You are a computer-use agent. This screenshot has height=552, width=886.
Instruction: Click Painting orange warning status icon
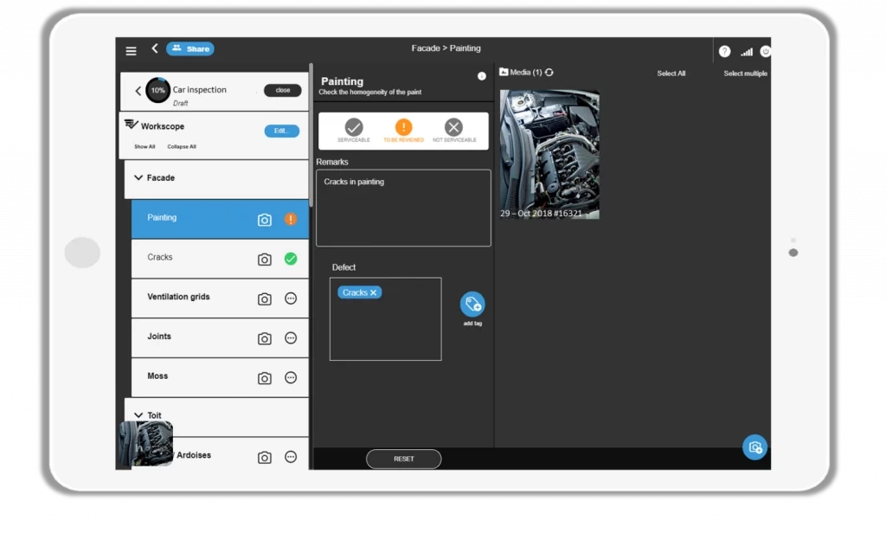(x=291, y=219)
